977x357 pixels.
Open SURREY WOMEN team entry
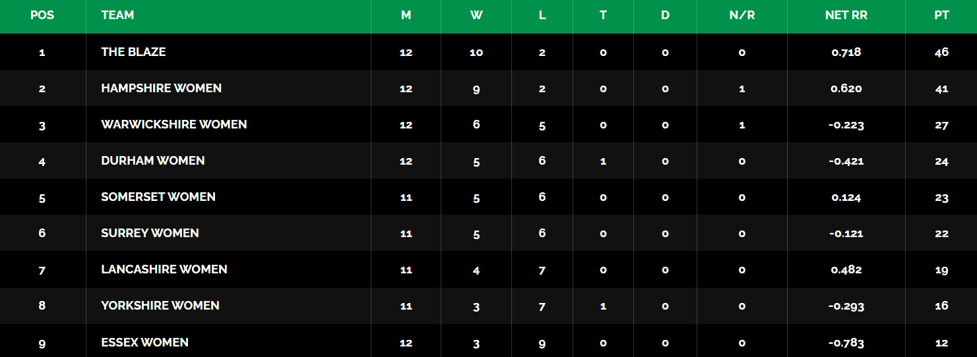click(150, 233)
